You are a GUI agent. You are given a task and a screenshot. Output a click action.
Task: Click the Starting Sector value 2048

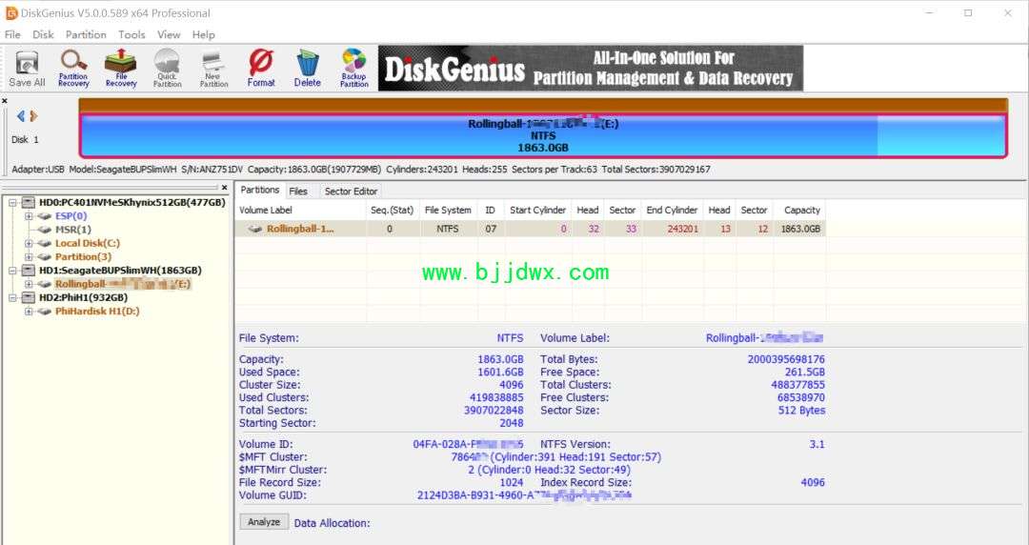(x=512, y=424)
